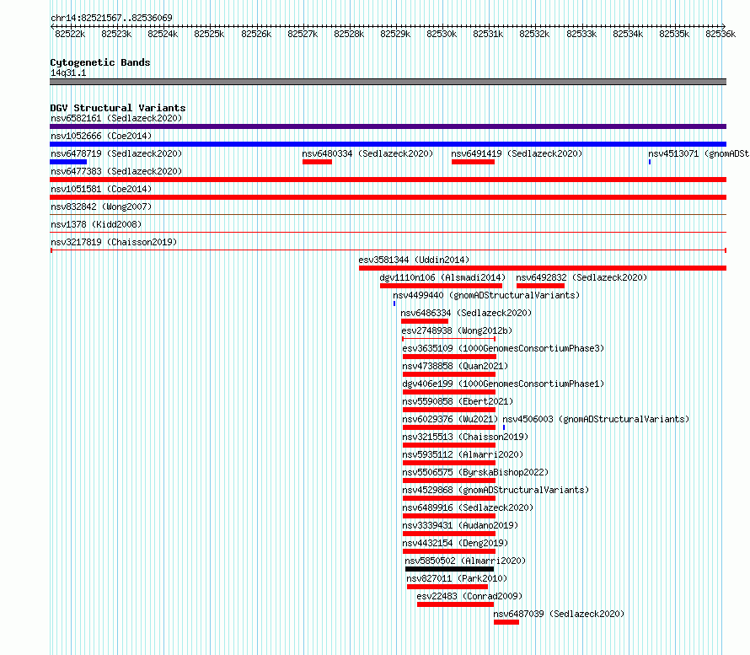Click nsv6489916 (Sedlazeck2020) label

(x=468, y=507)
